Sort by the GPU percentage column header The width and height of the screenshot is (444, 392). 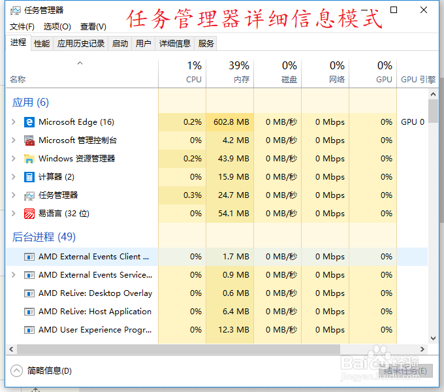coord(373,74)
